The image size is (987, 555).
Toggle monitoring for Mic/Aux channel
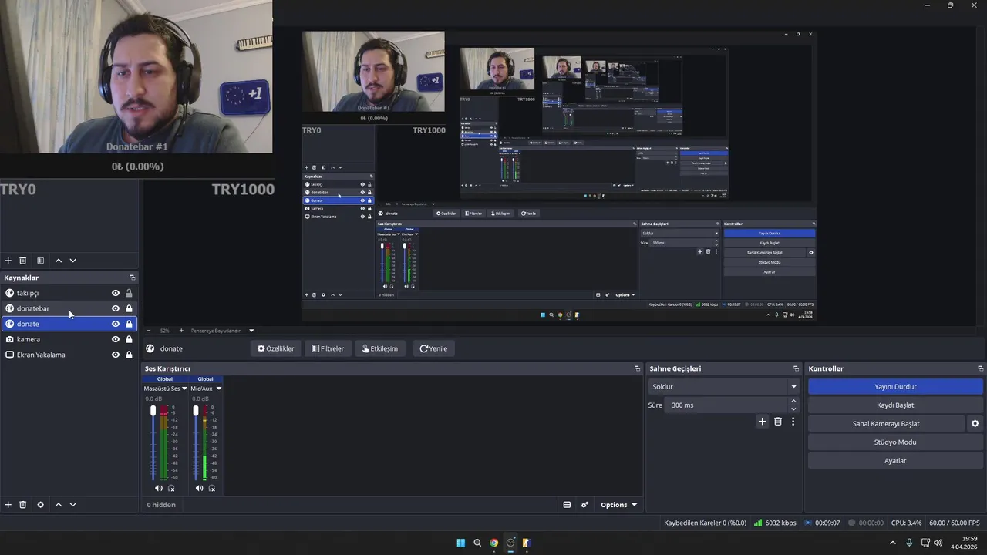[212, 489]
